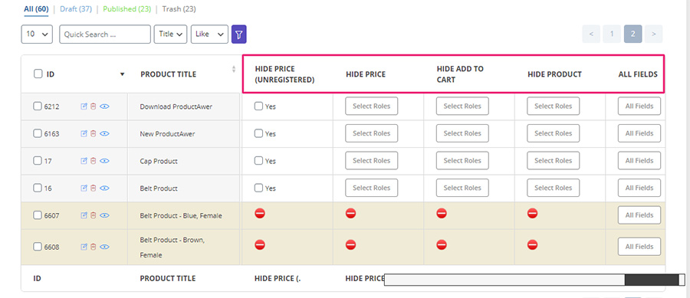
Task: Open Trash (23) tab
Action: [179, 8]
